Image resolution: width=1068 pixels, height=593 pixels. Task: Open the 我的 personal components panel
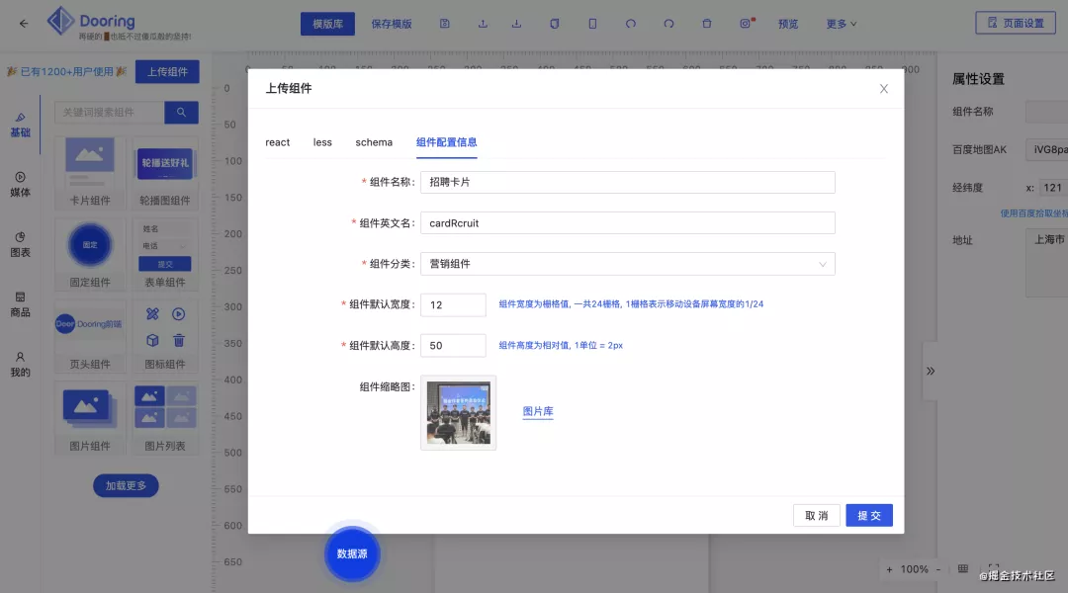pyautogui.click(x=22, y=364)
